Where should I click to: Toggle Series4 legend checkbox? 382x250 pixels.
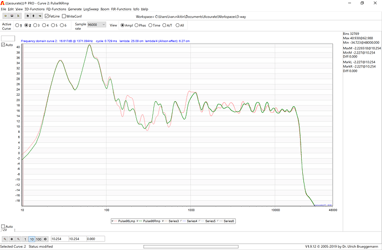pos(181,221)
